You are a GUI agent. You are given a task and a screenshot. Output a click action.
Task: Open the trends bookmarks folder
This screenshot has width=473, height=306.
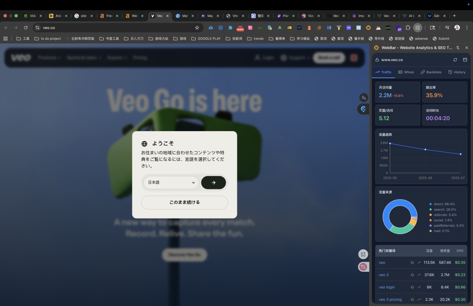click(255, 39)
